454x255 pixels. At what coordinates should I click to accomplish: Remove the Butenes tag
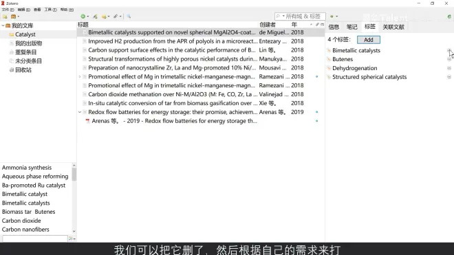[x=448, y=59]
